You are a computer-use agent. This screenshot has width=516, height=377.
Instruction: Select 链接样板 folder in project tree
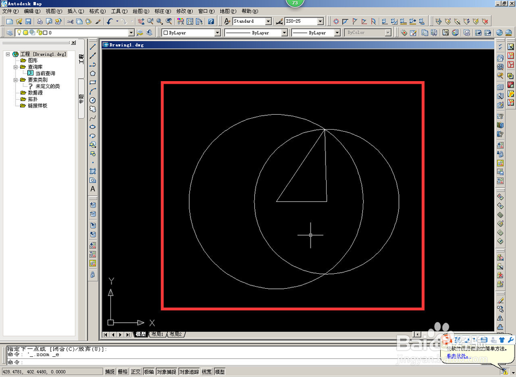(38, 106)
